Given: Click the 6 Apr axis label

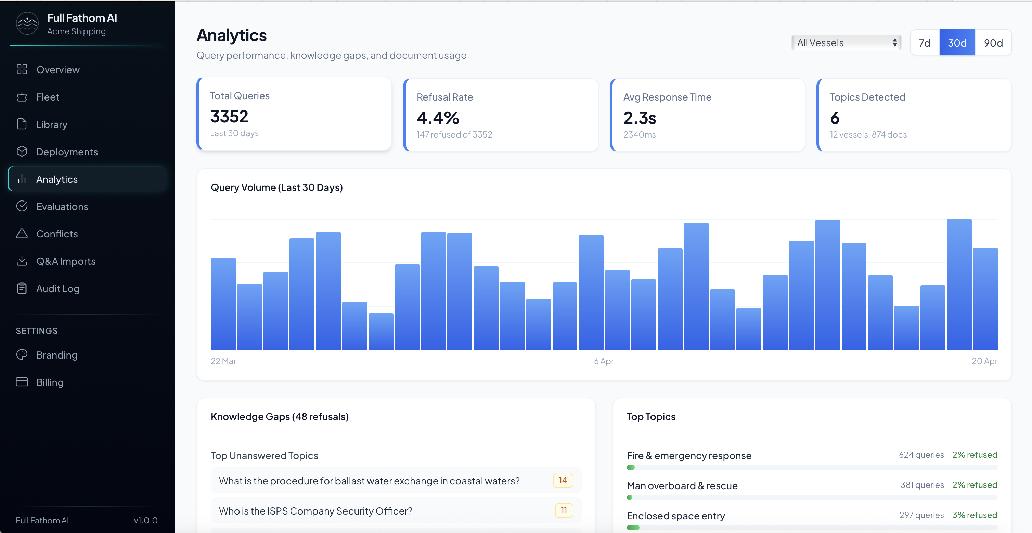Looking at the screenshot, I should (603, 361).
